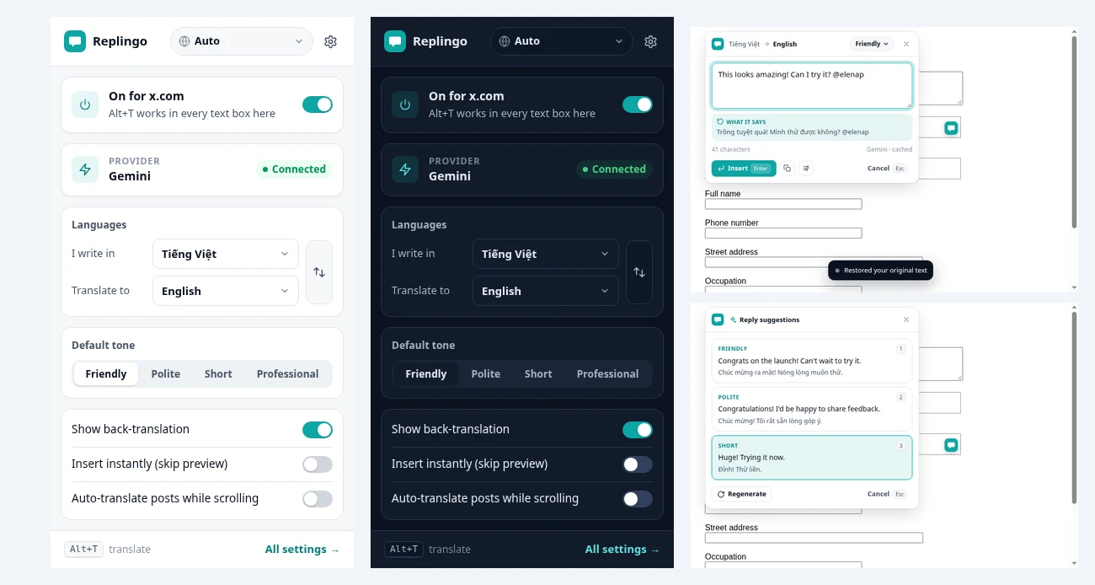The width and height of the screenshot is (1095, 585).
Task: Open settings gear in light Replingo panel
Action: (x=330, y=41)
